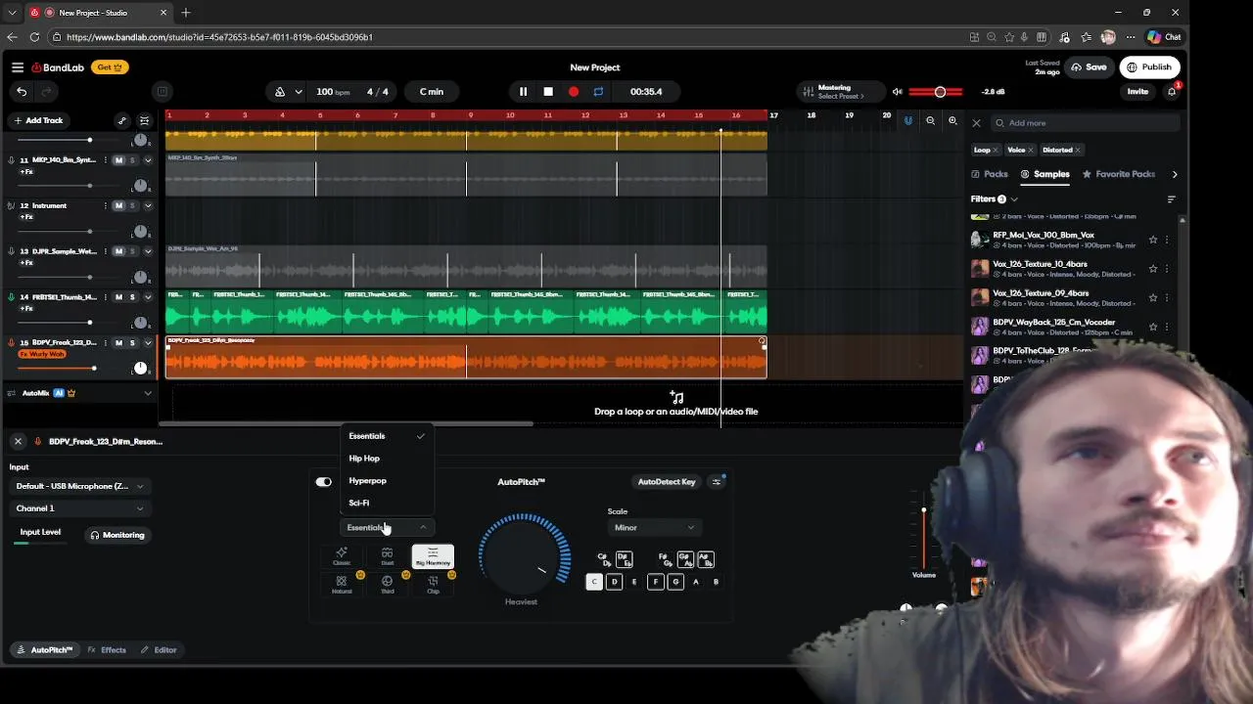
Task: Click Add Track
Action: pyautogui.click(x=38, y=121)
